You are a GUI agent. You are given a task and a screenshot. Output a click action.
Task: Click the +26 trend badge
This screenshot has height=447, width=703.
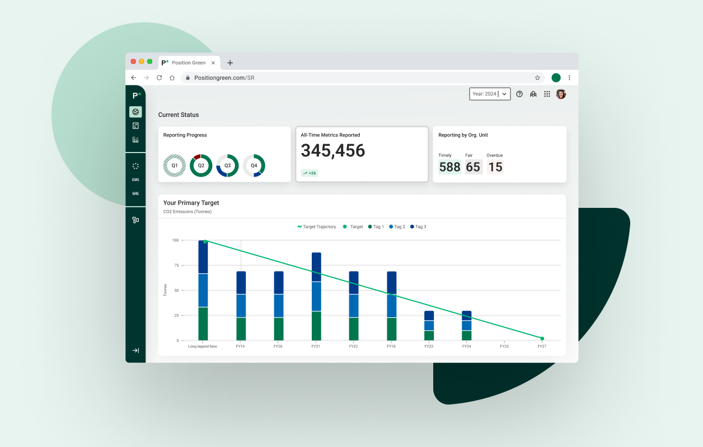coord(310,173)
